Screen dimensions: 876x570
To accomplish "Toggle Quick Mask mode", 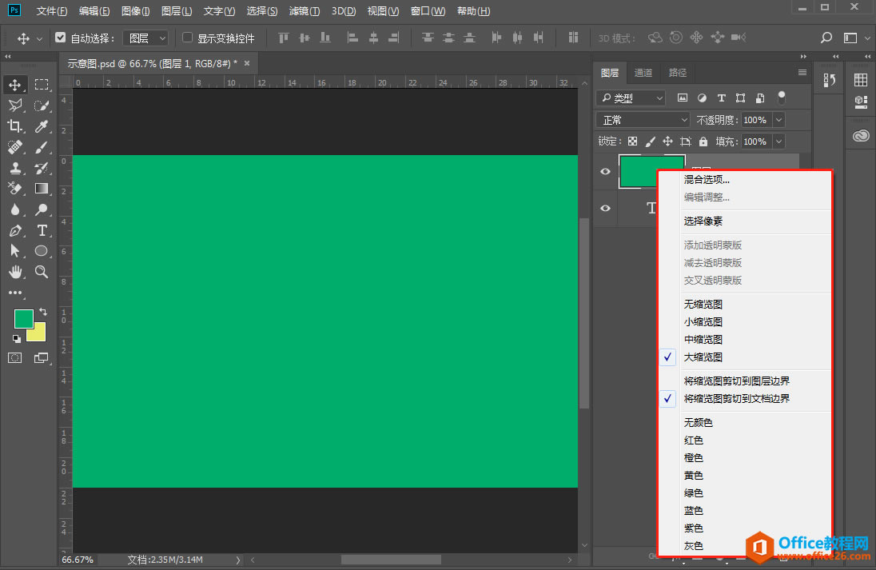I will (15, 358).
